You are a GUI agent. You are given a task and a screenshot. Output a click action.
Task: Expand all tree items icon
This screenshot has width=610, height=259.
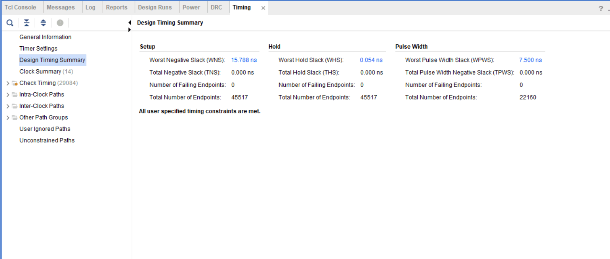pos(43,23)
